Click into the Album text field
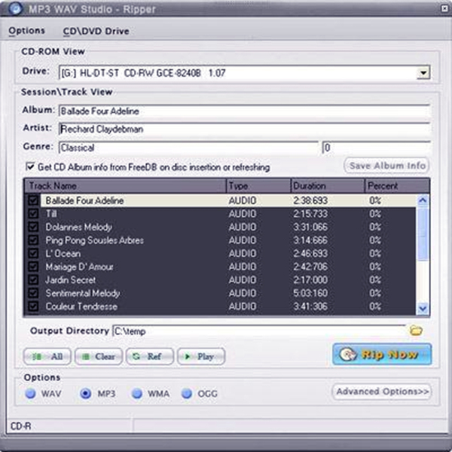Image resolution: width=452 pixels, height=452 pixels. tap(244, 111)
